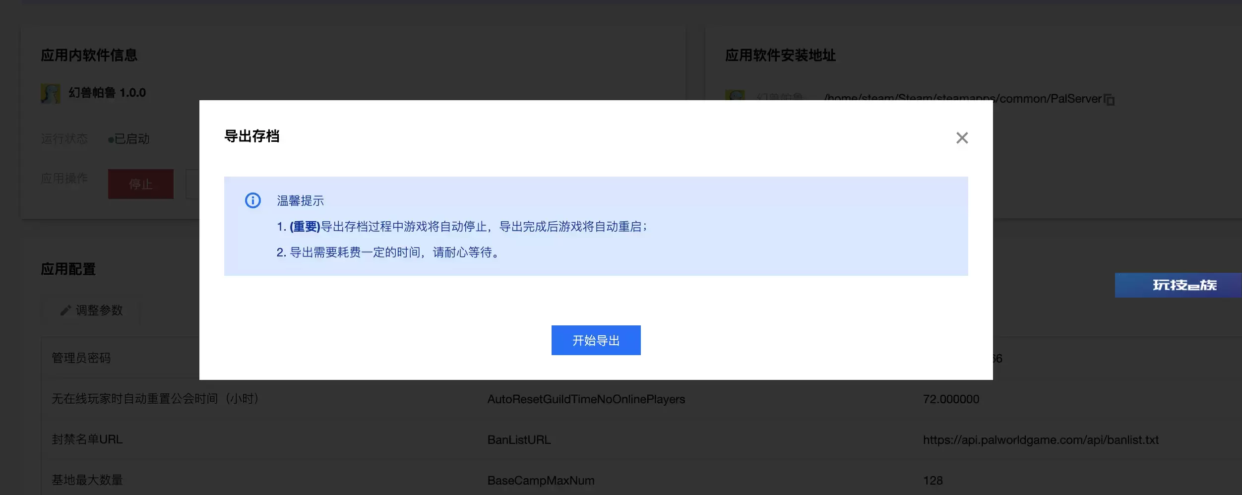Image resolution: width=1242 pixels, height=495 pixels.
Task: Click the red 停止 button behind dialog
Action: 141,184
